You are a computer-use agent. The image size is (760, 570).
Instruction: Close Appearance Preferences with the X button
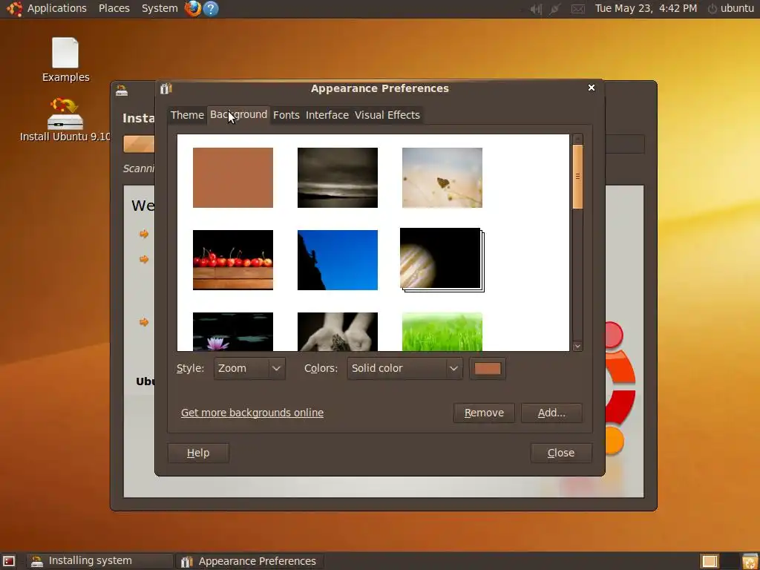592,88
